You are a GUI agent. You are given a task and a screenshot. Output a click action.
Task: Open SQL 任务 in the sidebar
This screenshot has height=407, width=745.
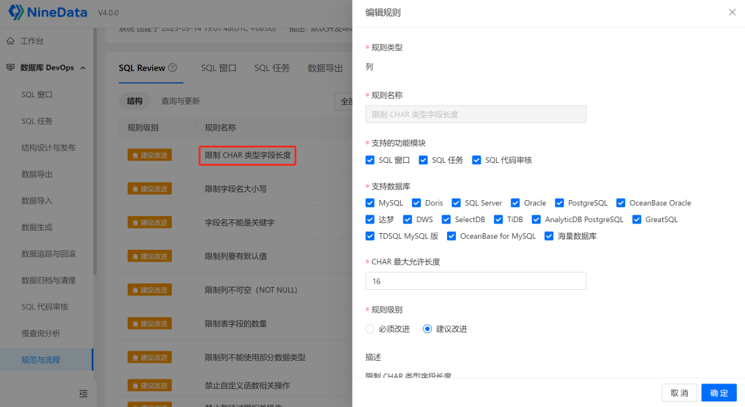[x=37, y=121]
